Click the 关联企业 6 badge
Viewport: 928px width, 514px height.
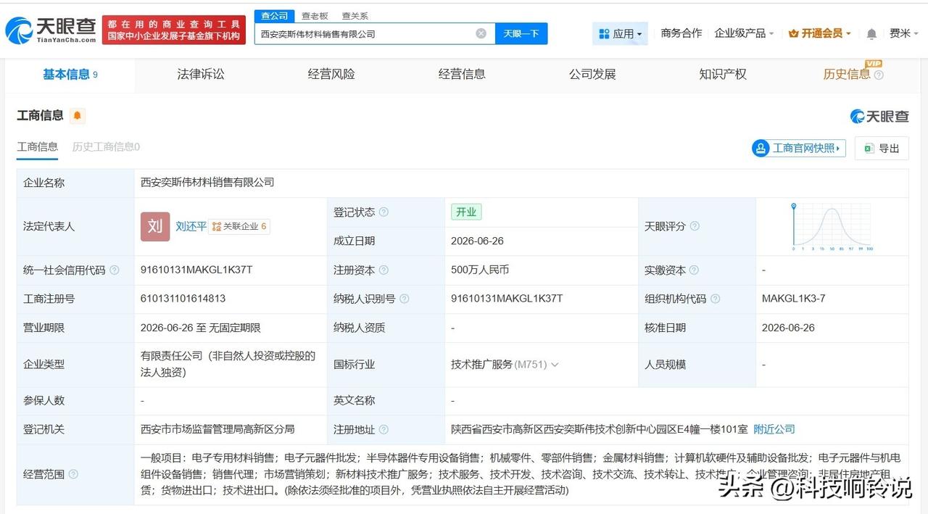(x=239, y=226)
